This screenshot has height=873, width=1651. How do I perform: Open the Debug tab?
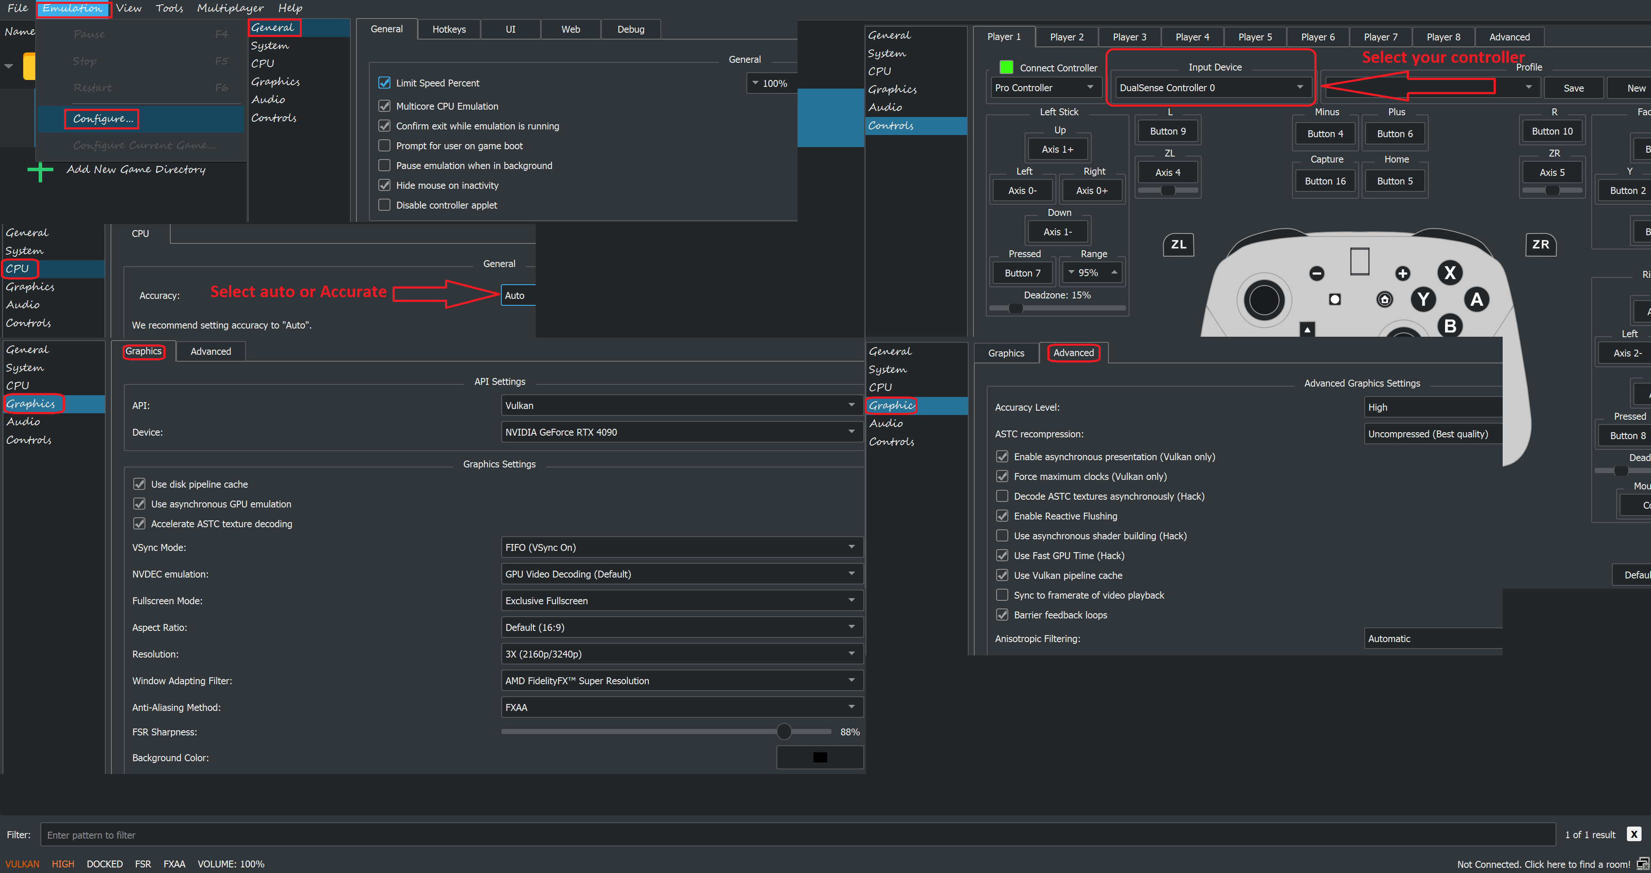[631, 29]
